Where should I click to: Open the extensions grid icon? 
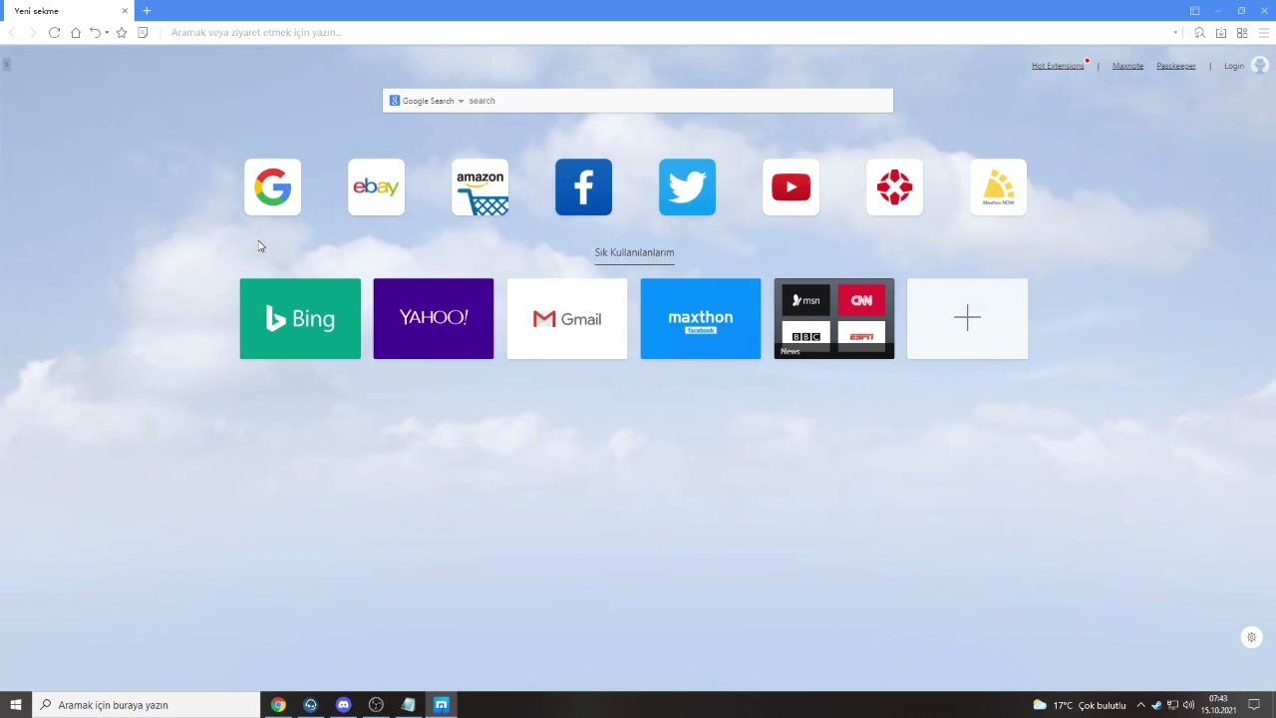click(1242, 33)
